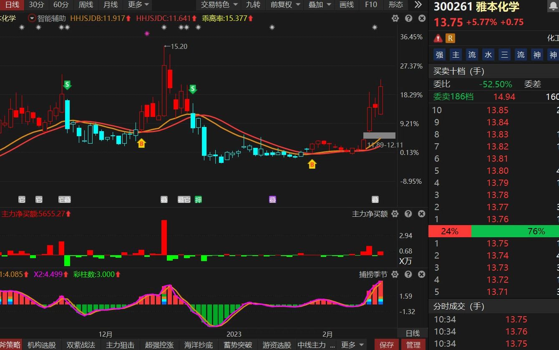Open main chart settings gear icon

(x=395, y=18)
